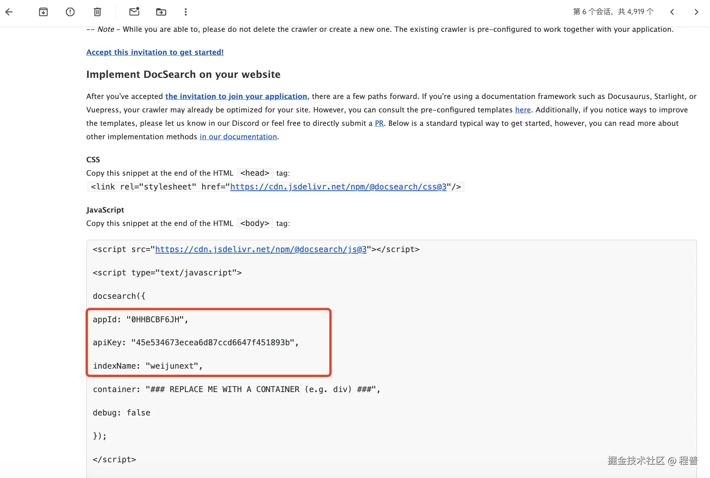The image size is (710, 478).
Task: Click the 'Implement DocSearch on your website' heading
Action: [183, 74]
